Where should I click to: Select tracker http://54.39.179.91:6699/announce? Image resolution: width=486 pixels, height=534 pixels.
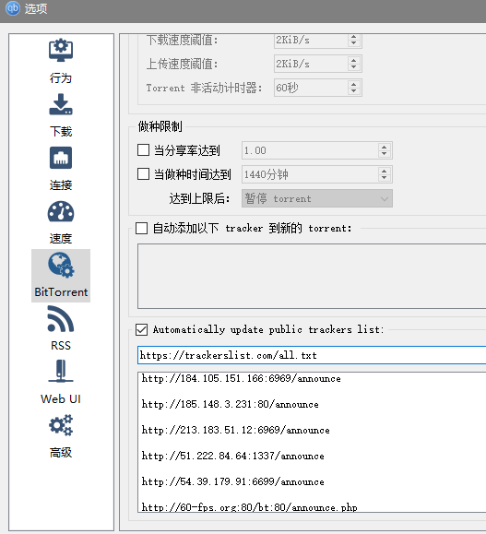tap(233, 482)
